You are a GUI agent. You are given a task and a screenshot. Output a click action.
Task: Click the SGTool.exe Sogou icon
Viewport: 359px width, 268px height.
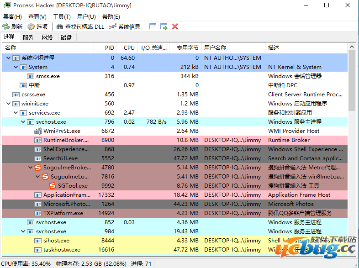[x=53, y=186]
